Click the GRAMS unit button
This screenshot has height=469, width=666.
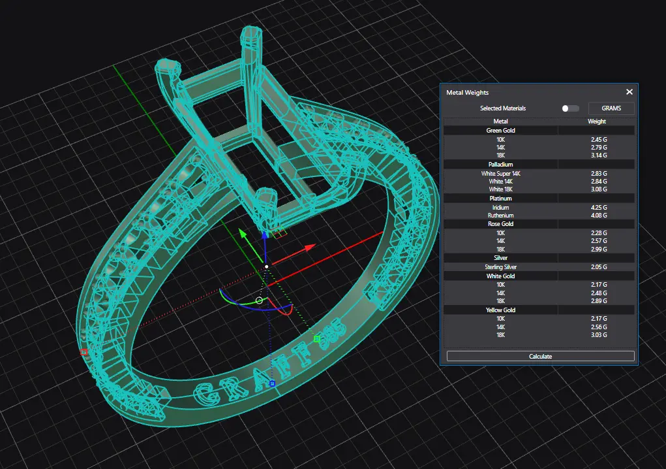[x=611, y=108]
